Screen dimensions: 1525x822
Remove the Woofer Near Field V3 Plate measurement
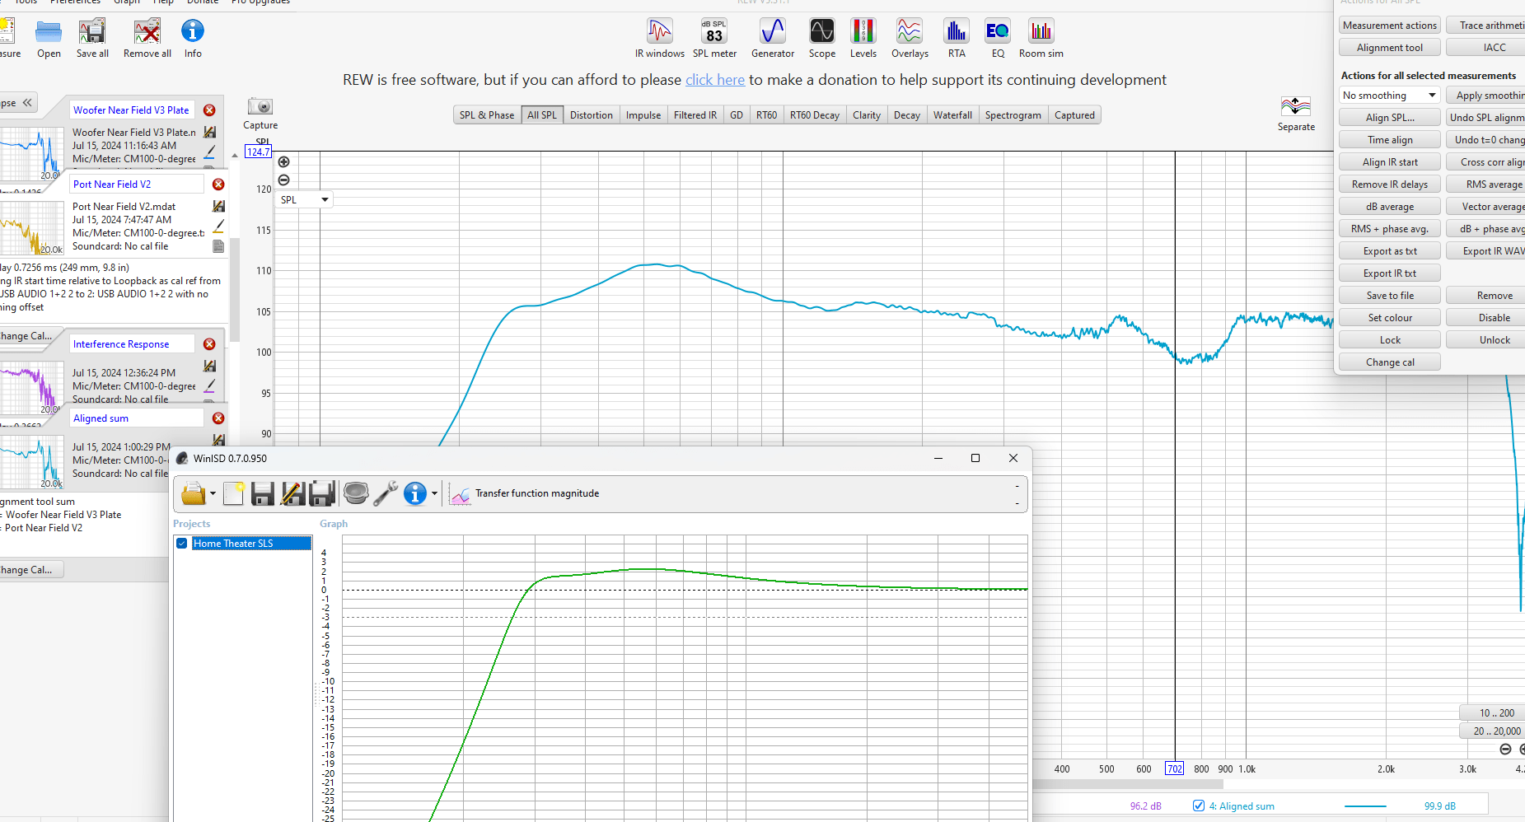(x=209, y=110)
